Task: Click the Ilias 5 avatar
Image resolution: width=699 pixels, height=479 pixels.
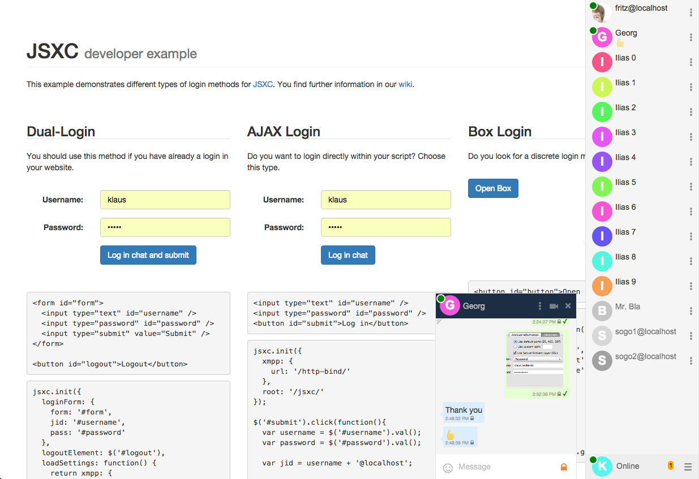Action: point(602,187)
